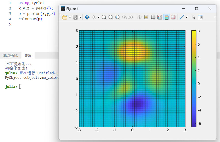Click the 'Untitled-1' text in terminal
This screenshot has width=220, height=142.
tap(48, 73)
